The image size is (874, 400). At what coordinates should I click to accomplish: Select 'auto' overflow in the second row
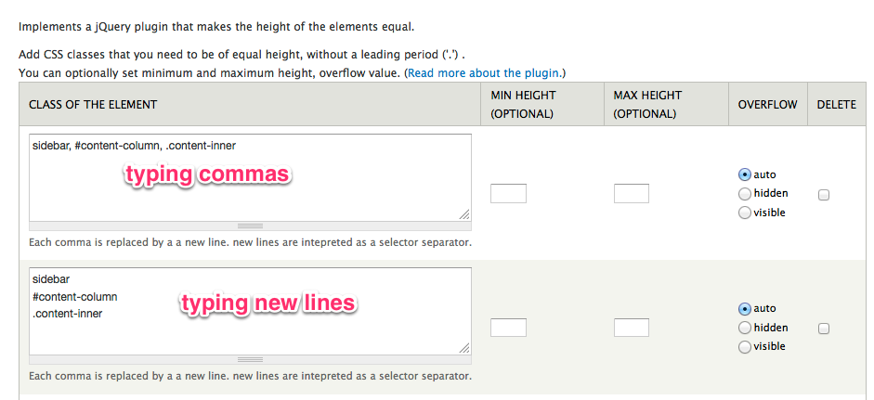pyautogui.click(x=745, y=308)
